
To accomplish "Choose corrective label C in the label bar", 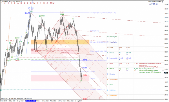I will tap(24, 3).
